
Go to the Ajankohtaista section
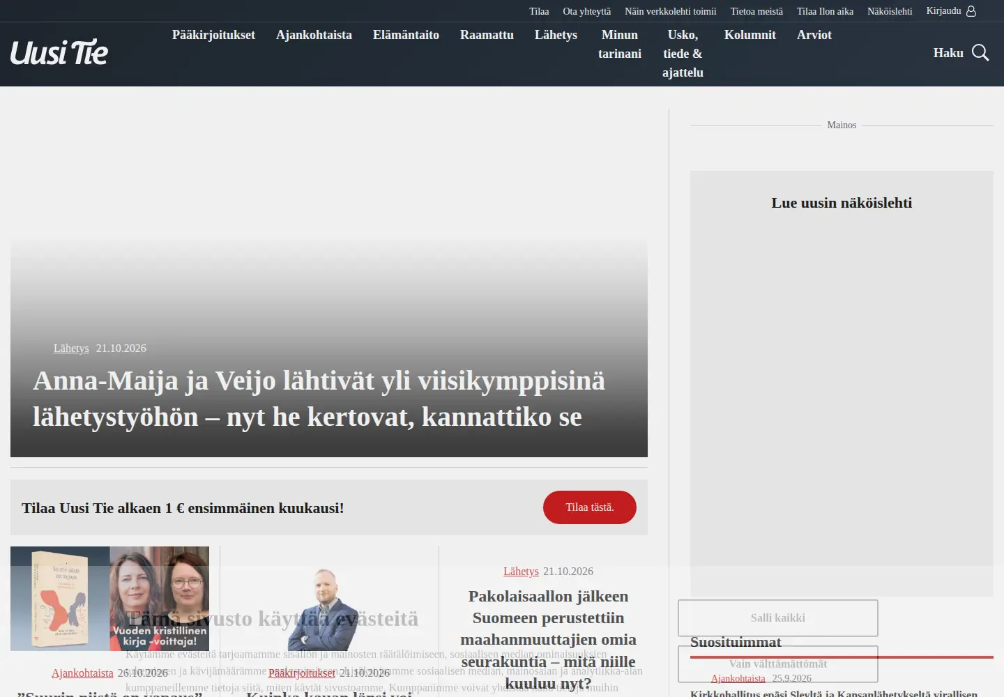point(314,35)
